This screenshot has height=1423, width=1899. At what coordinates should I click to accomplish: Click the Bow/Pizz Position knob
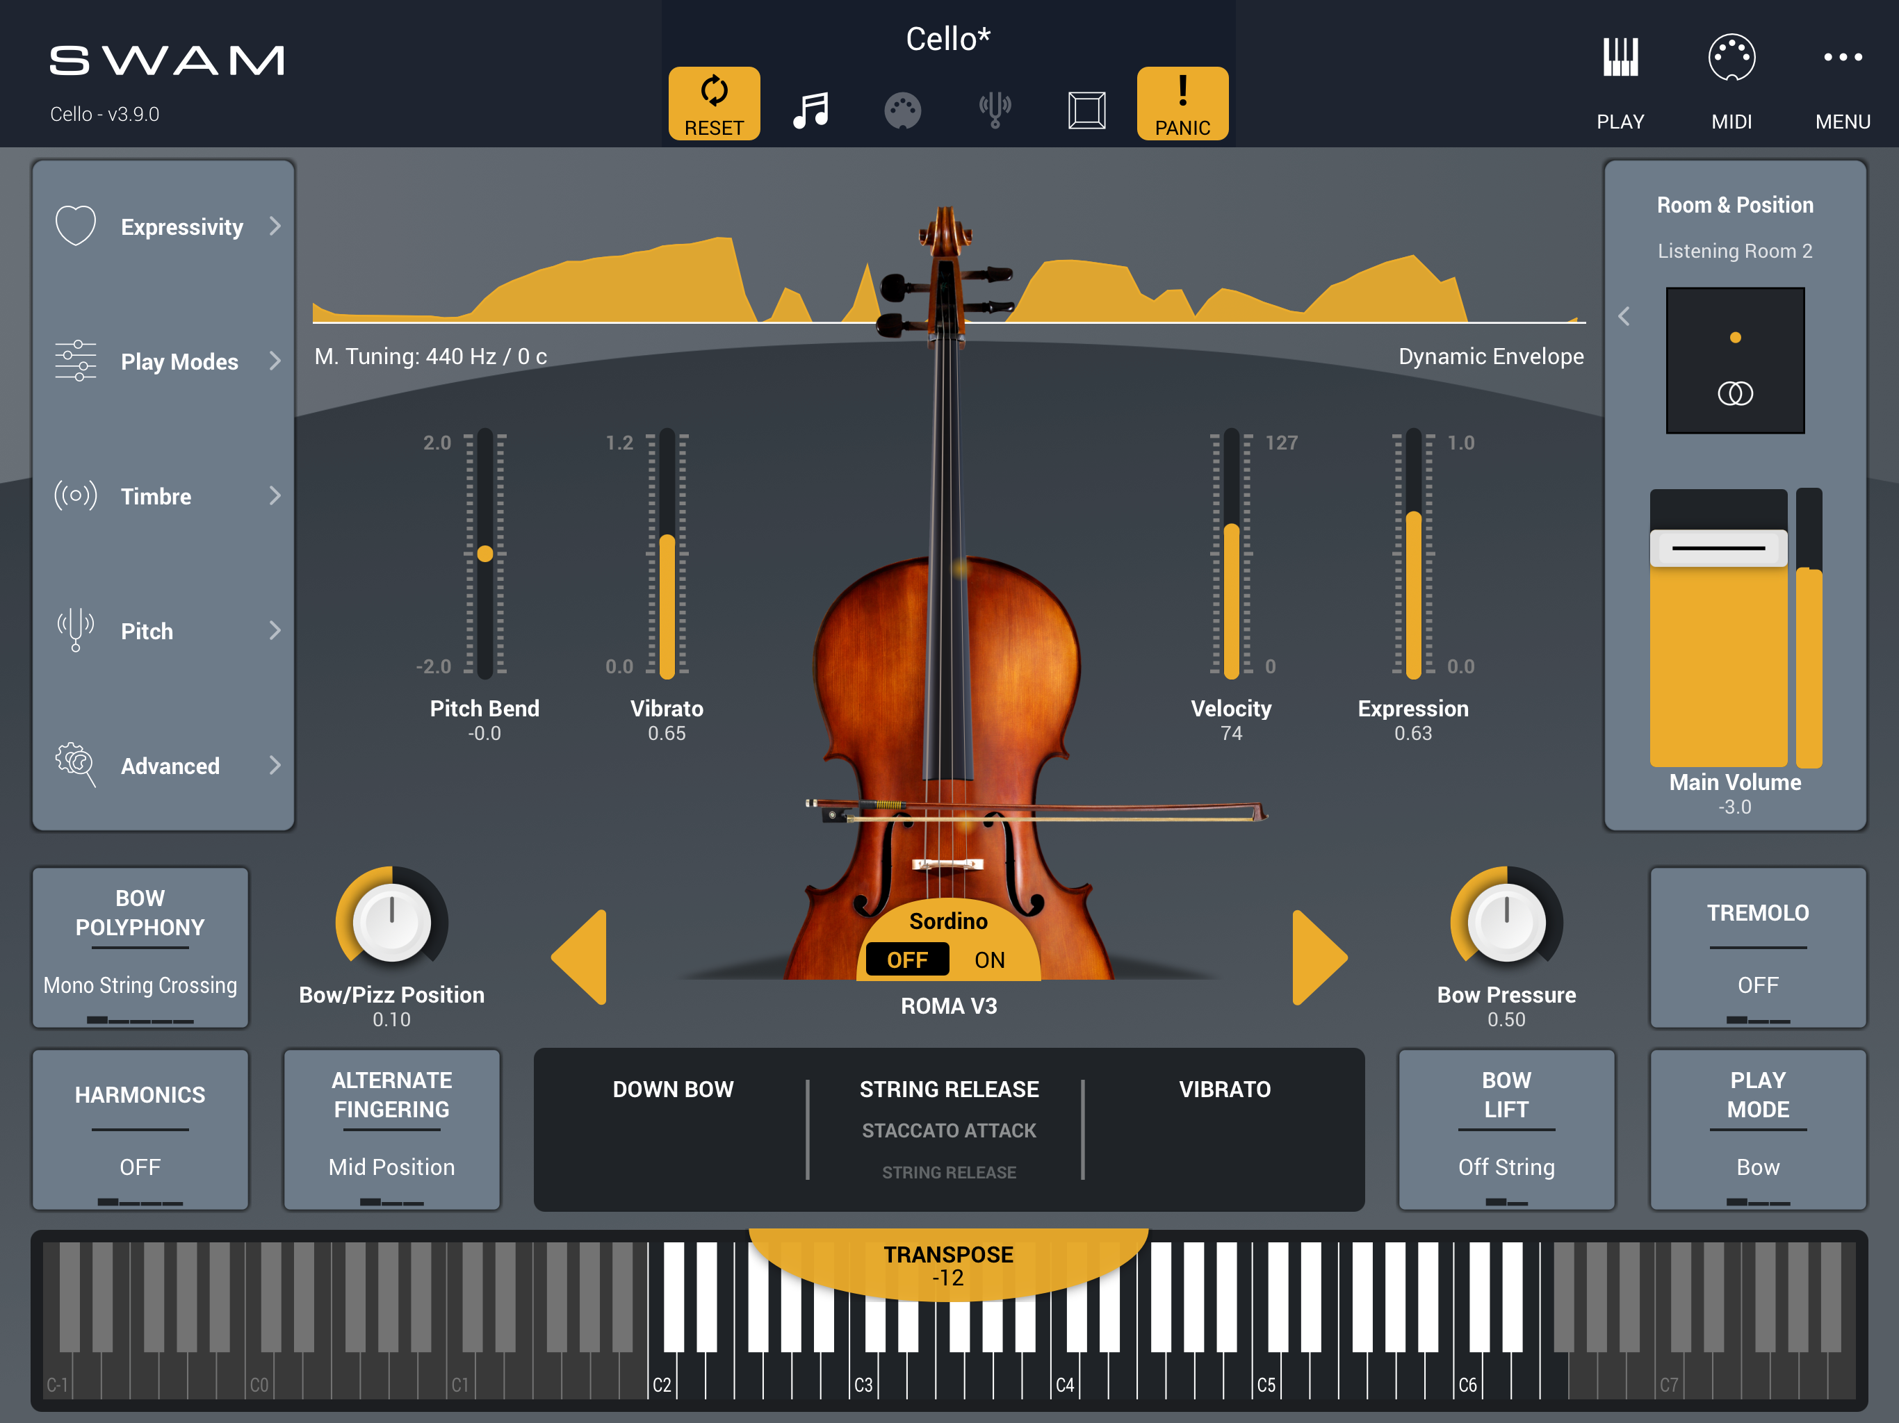(x=391, y=923)
